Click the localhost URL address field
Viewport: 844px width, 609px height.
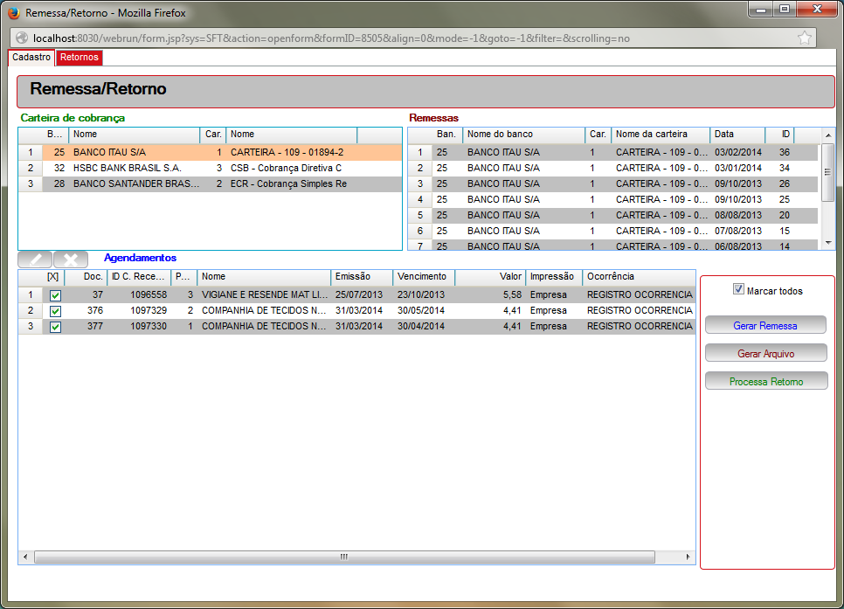pyautogui.click(x=412, y=38)
